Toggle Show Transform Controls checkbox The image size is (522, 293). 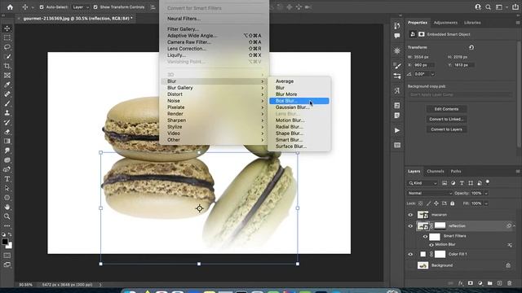(x=95, y=7)
